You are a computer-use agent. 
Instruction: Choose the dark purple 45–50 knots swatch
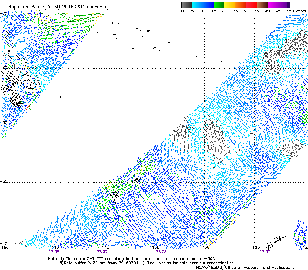tap(284, 5)
